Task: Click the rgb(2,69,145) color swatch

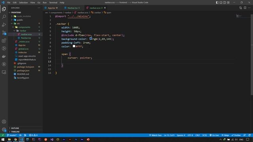Action: [x=91, y=39]
